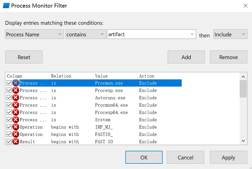The height and width of the screenshot is (169, 252).
Task: Sort by the Action header
Action: tap(159, 76)
